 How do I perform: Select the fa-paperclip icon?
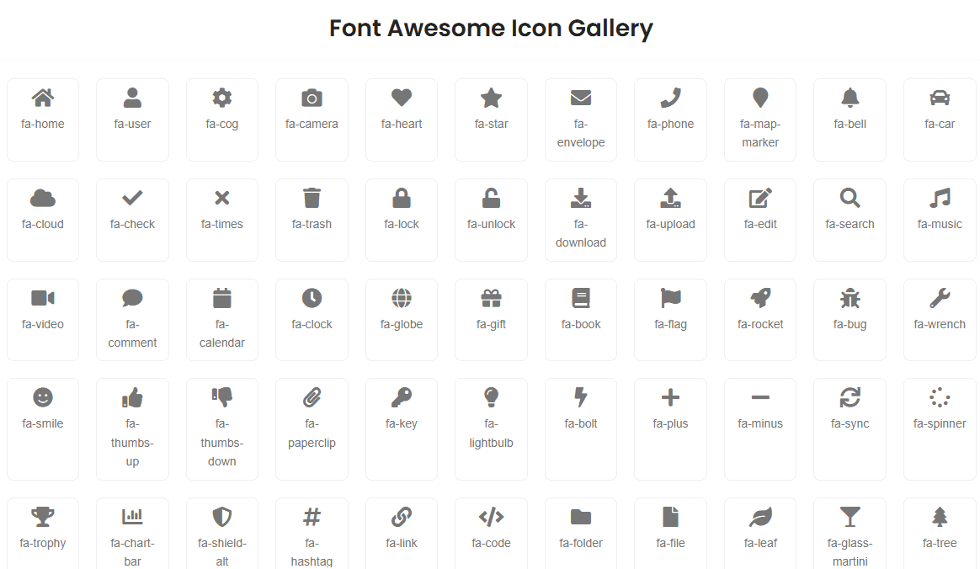pos(312,397)
